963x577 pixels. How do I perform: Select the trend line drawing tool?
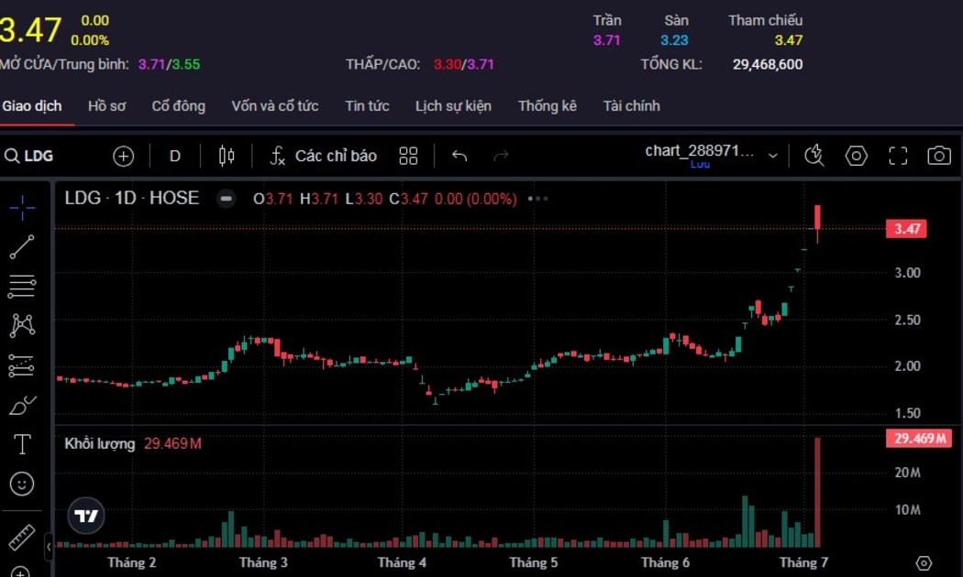pos(22,246)
